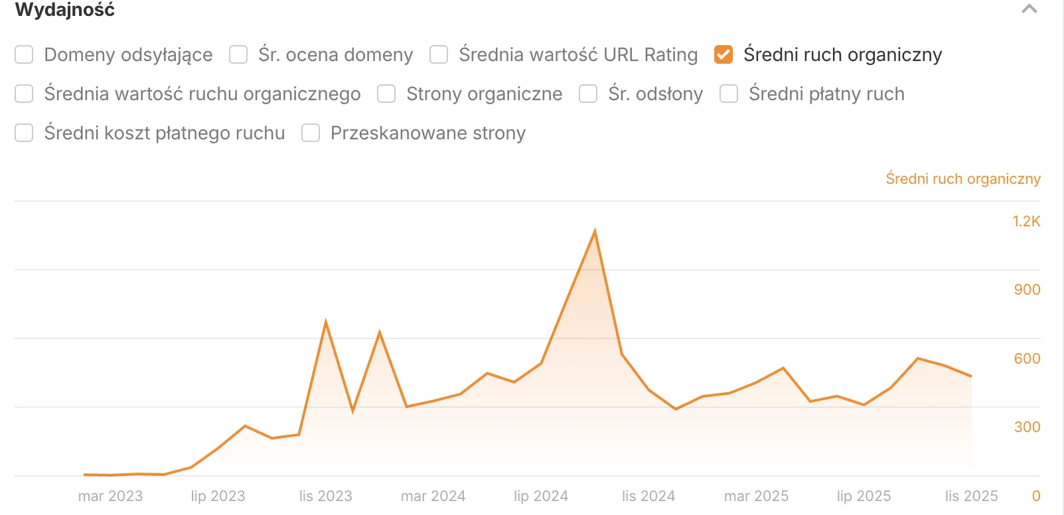Click the lip 2024 x-axis label
This screenshot has height=515, width=1064.
click(x=541, y=496)
